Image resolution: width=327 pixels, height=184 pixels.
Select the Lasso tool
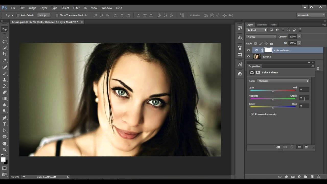point(5,42)
